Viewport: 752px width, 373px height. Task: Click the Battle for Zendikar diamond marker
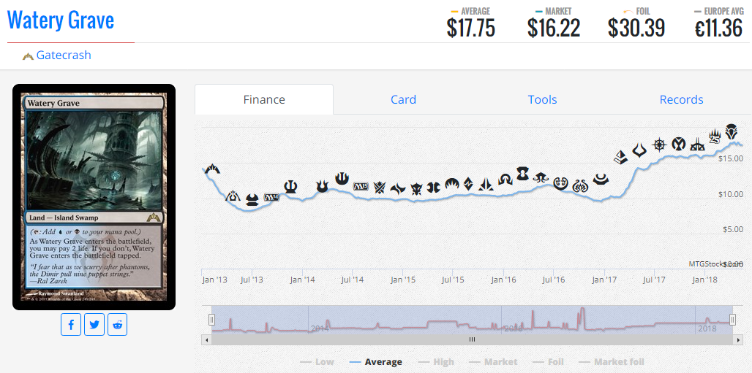coord(469,184)
